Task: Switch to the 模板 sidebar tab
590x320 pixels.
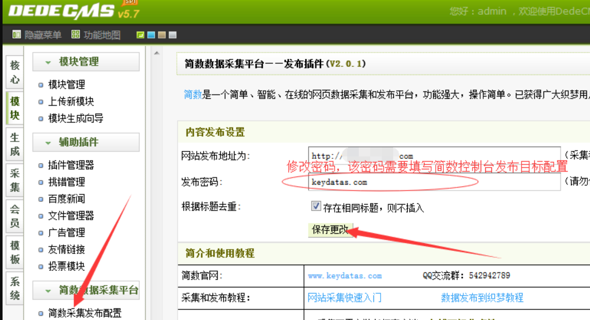Action: (15, 252)
